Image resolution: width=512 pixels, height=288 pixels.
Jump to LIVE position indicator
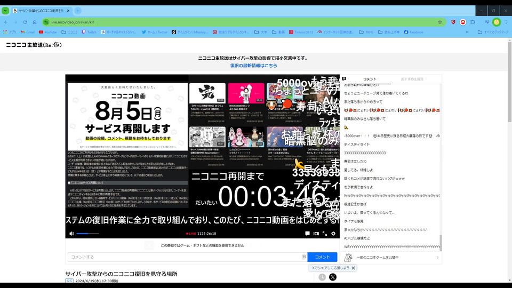pyautogui.click(x=191, y=234)
